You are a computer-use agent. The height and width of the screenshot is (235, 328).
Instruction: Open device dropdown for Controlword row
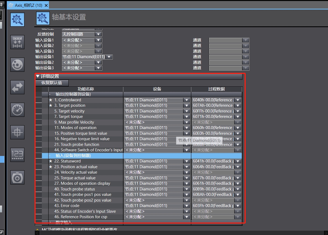pos(187,100)
